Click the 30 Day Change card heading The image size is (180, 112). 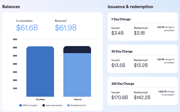(x=122, y=51)
